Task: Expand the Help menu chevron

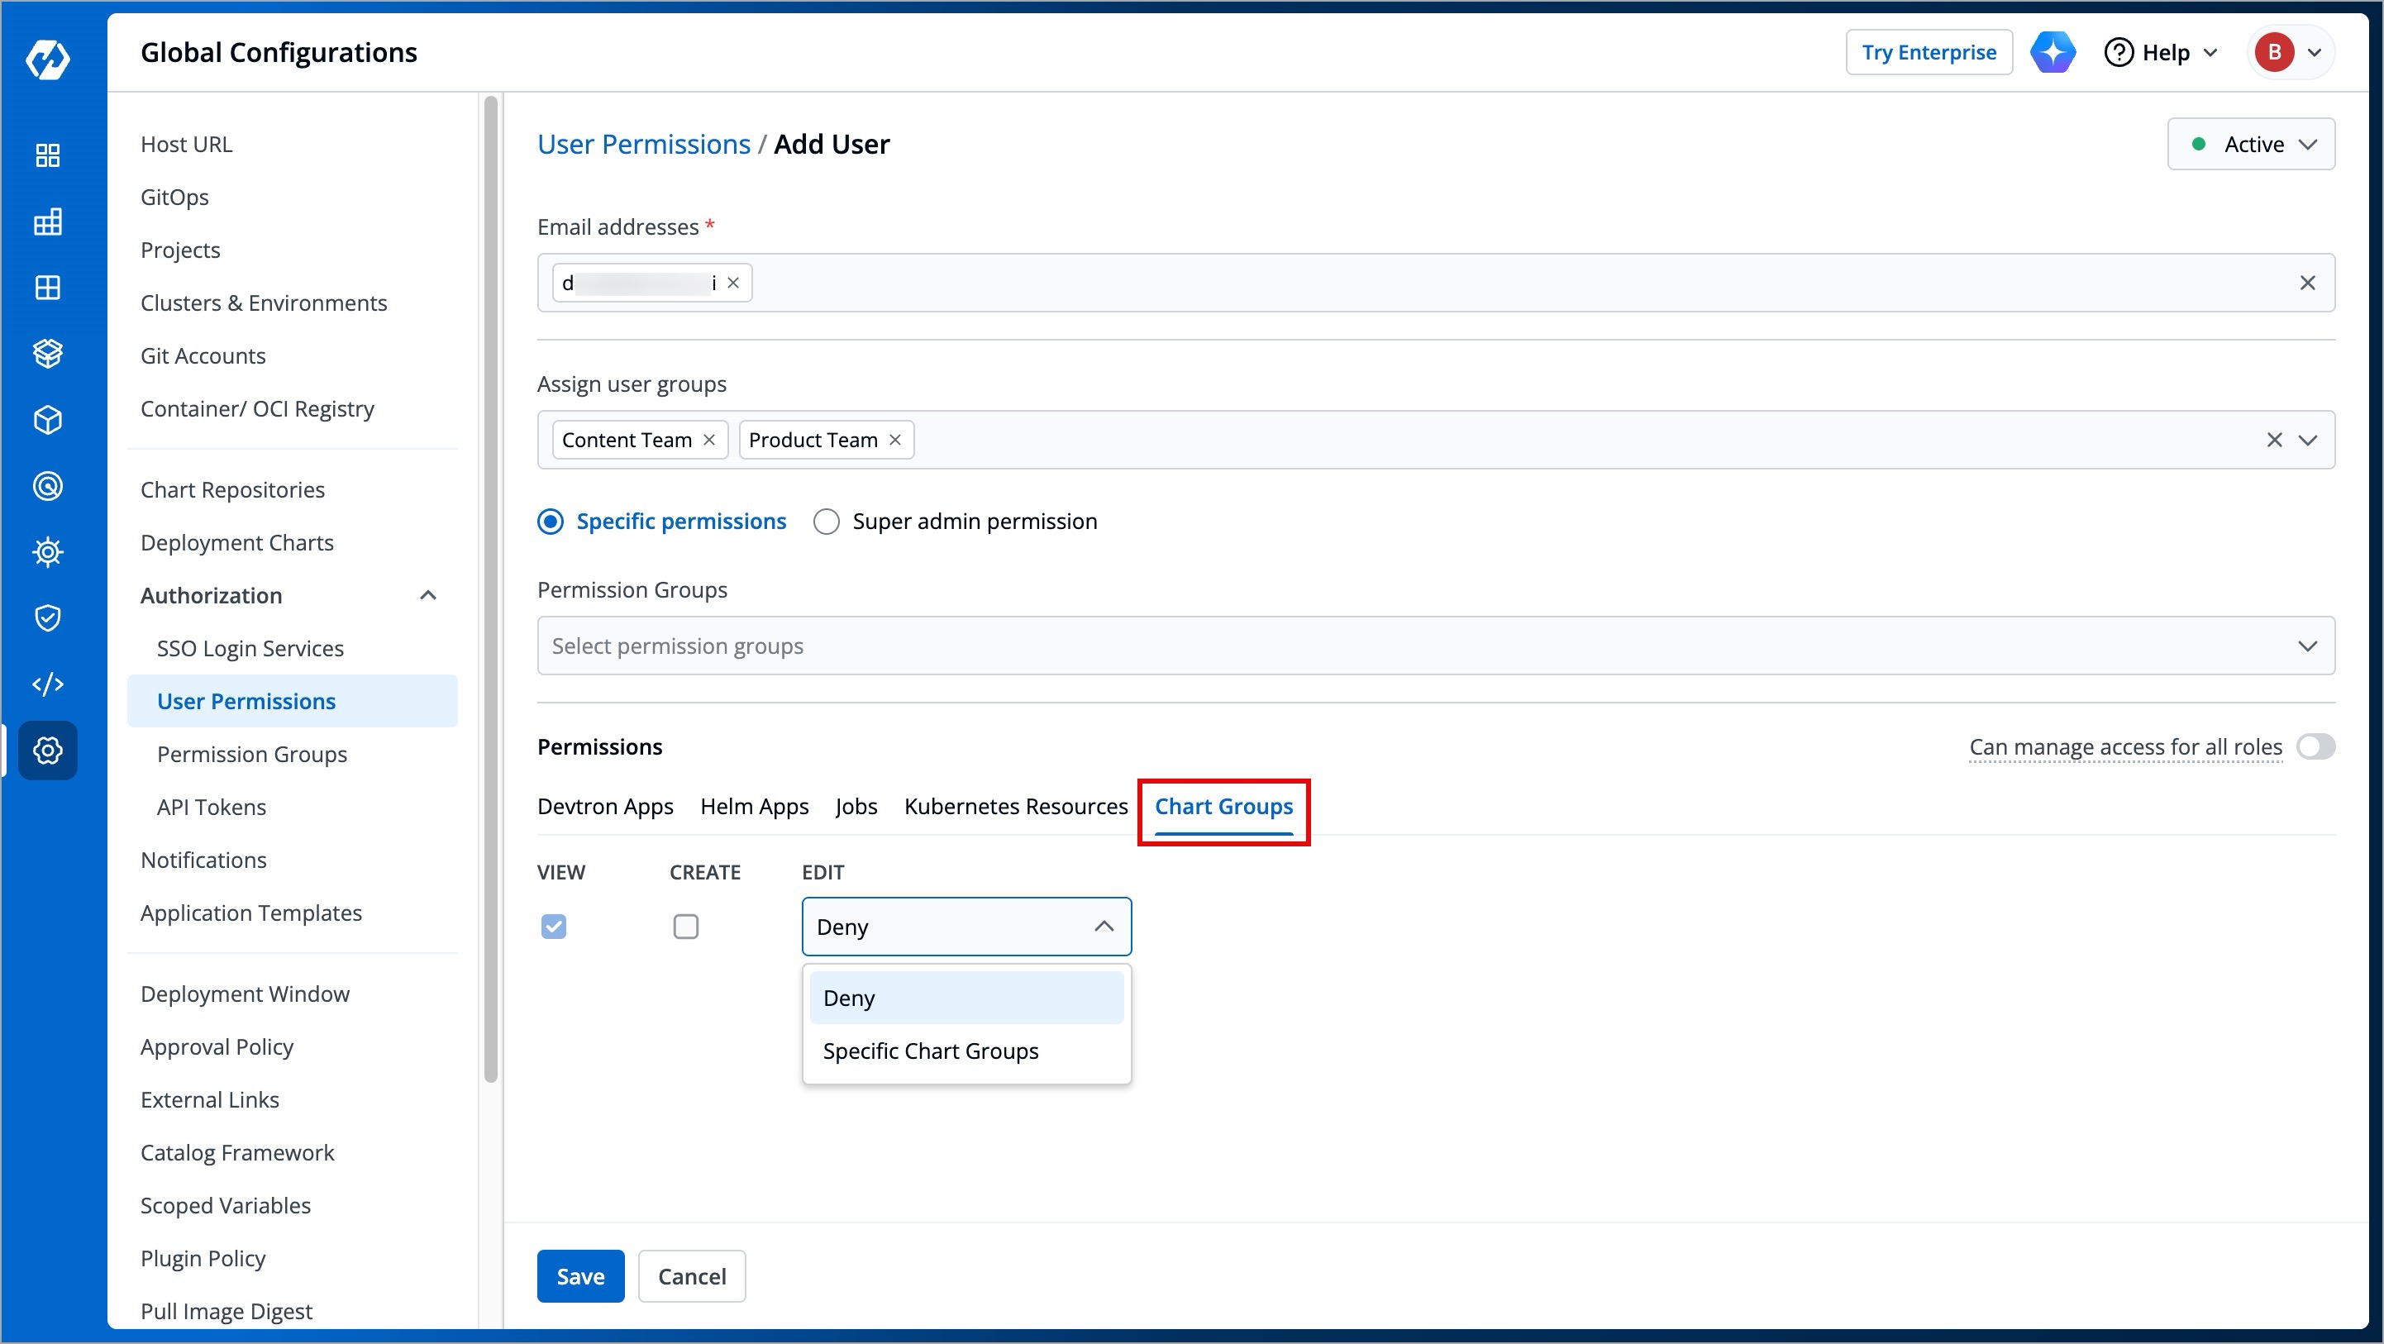Action: click(2210, 53)
